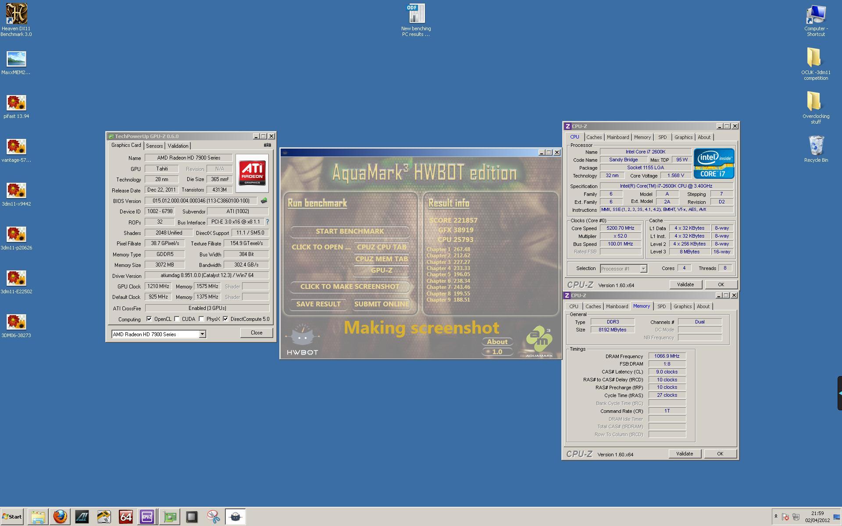Click the Bus Interface question mark icon
Viewport: 842px width, 526px height.
(268, 222)
